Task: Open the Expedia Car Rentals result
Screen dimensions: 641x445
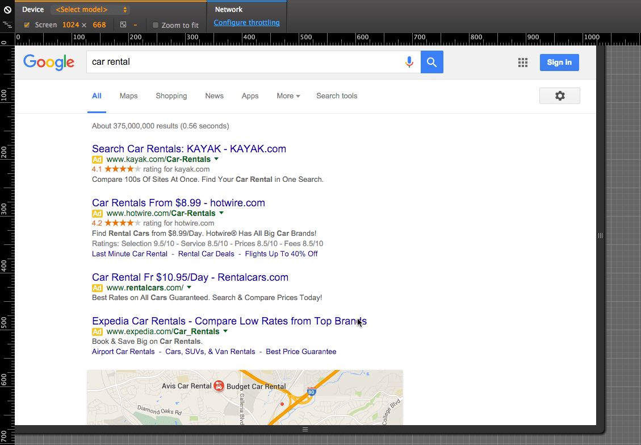Action: click(229, 321)
